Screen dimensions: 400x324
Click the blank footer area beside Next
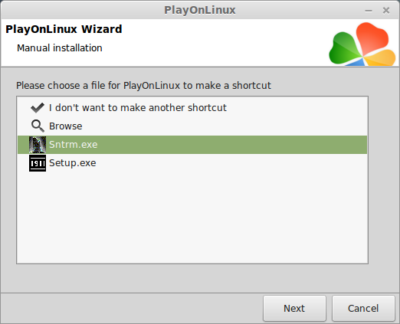(132, 309)
